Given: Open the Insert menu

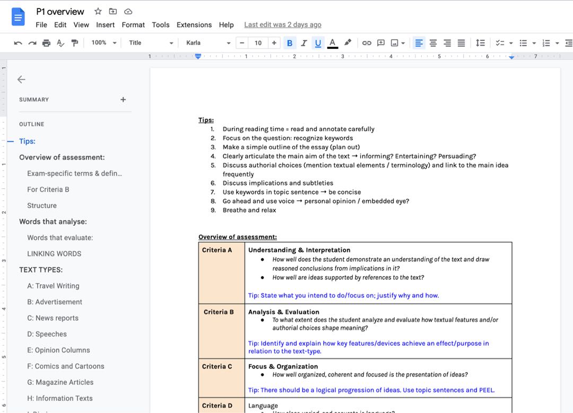Looking at the screenshot, I should [105, 24].
